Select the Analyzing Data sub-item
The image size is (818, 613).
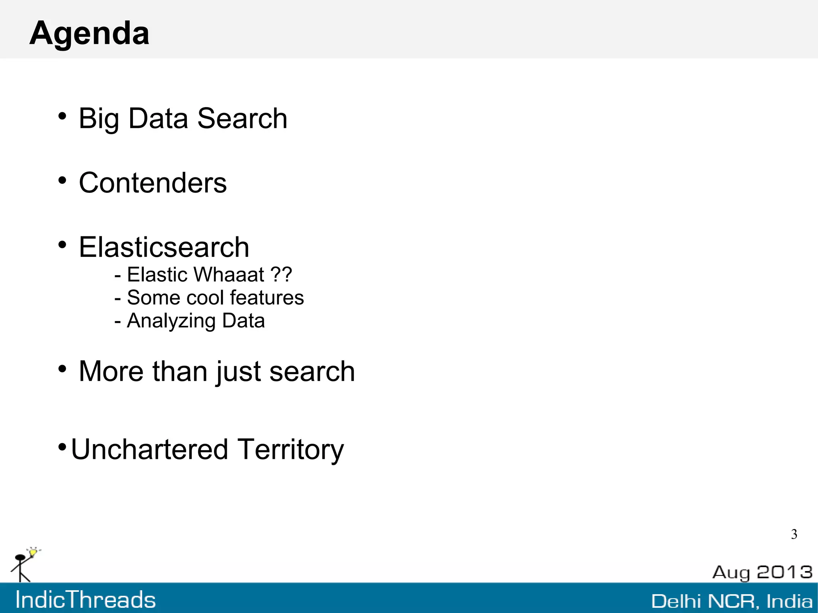click(190, 321)
